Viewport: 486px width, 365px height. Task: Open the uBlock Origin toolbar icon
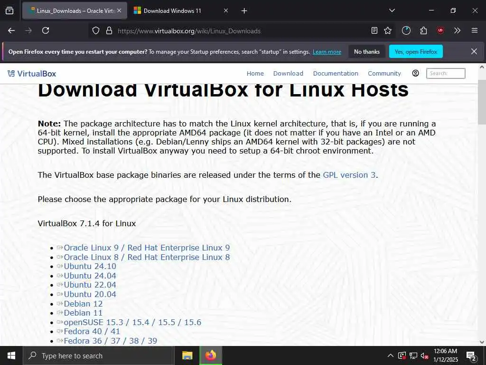(440, 30)
